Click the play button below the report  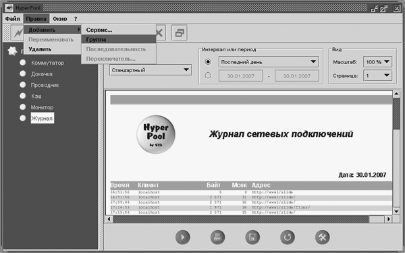point(183,237)
